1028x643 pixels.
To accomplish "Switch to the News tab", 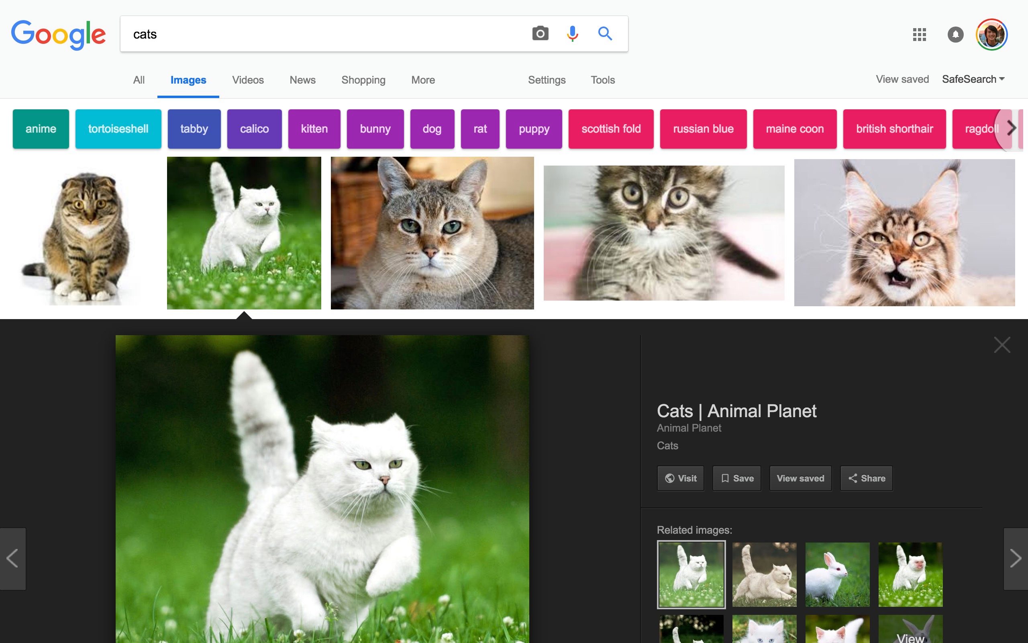I will pos(302,80).
